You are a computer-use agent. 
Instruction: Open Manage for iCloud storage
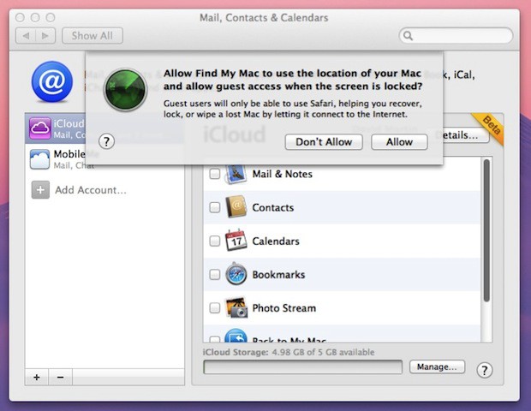437,366
